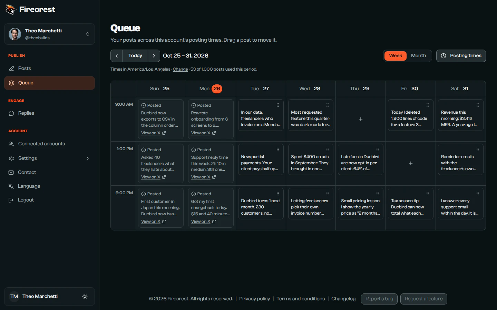
Task: Open the Posting times settings
Action: [461, 56]
